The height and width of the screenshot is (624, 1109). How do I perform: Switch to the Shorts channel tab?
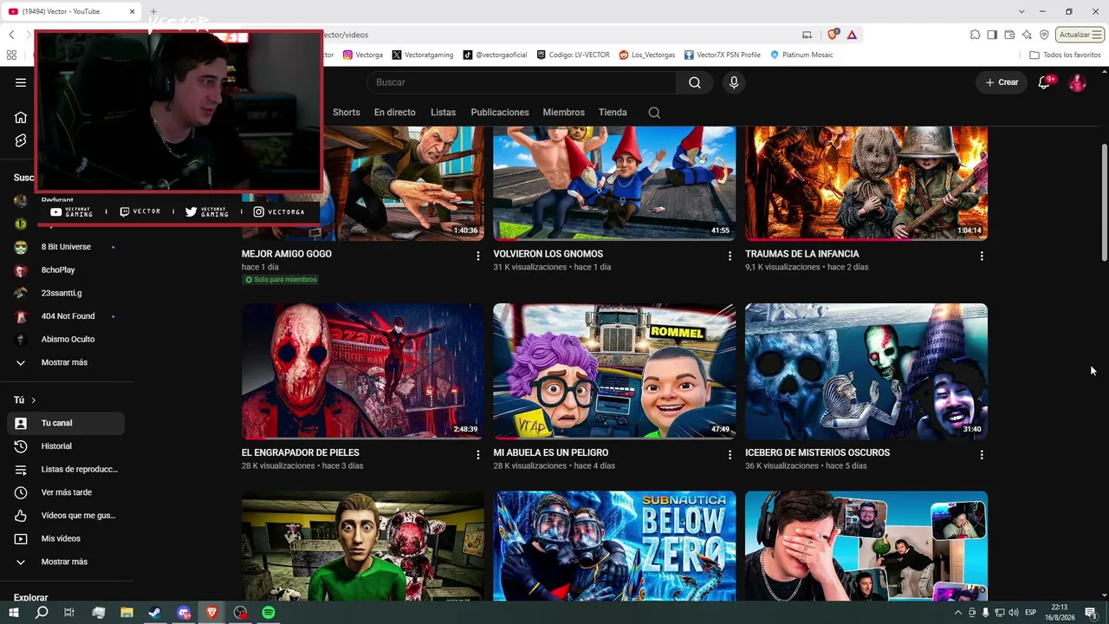tap(346, 113)
